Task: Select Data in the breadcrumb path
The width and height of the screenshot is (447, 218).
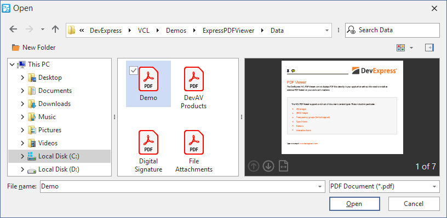Action: click(277, 31)
